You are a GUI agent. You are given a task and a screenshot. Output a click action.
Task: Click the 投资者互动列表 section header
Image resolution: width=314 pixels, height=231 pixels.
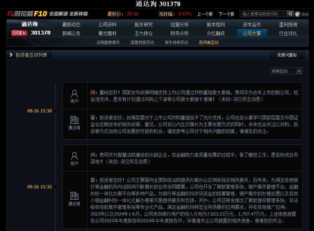pos(32,55)
